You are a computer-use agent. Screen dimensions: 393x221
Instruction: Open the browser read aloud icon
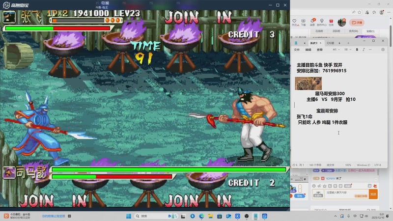coord(354,12)
